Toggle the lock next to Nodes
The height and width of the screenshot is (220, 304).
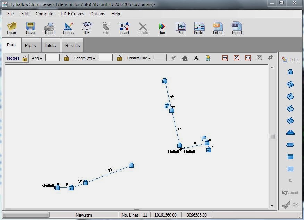point(25,58)
